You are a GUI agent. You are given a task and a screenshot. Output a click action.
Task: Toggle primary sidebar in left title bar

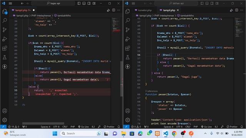[79, 3]
